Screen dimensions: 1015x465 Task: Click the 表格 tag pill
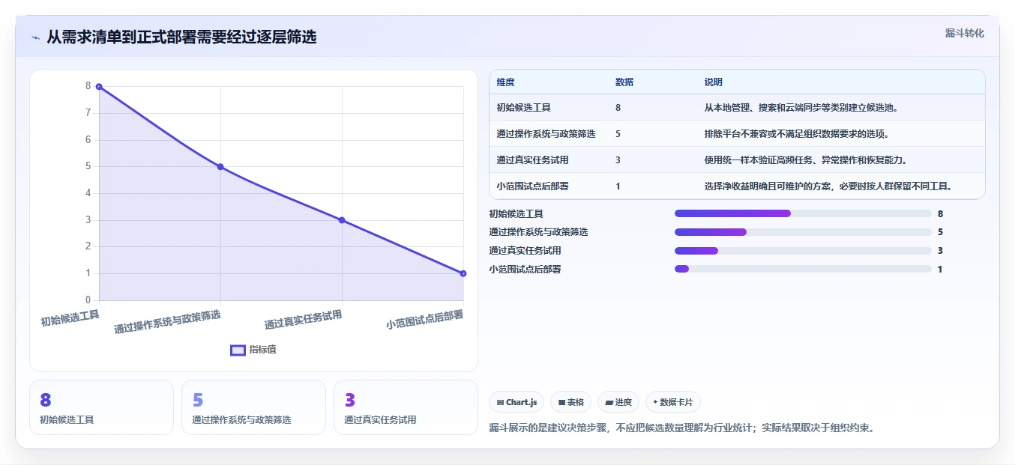point(571,402)
